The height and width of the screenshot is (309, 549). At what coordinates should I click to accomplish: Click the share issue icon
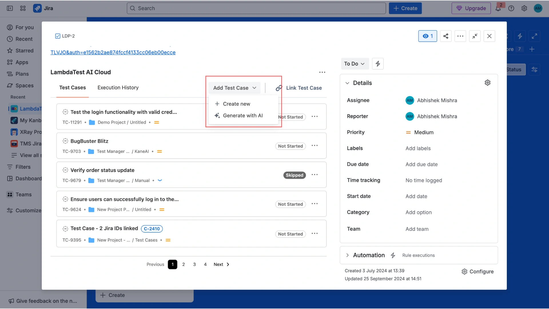click(445, 36)
